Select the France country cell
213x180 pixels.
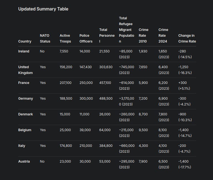[x=24, y=83]
